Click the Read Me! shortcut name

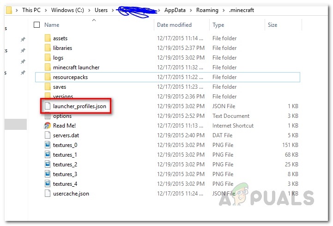[x=64, y=126]
